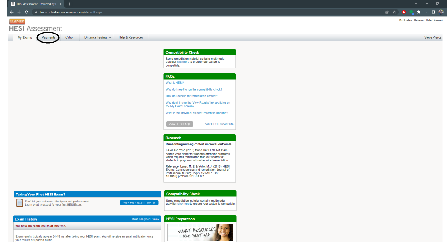Click the Elsevier logo

click(x=17, y=21)
